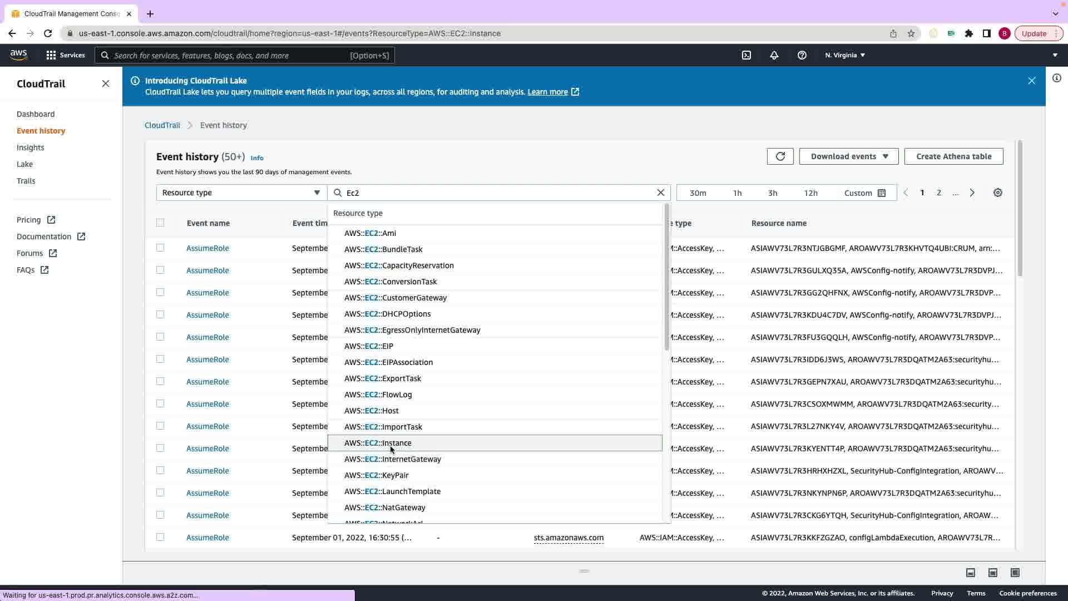Toggle the select-all events checkbox
The width and height of the screenshot is (1068, 601).
point(160,223)
